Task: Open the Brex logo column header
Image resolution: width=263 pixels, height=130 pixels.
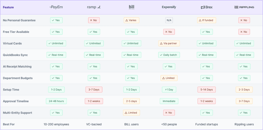Action: (x=206, y=7)
